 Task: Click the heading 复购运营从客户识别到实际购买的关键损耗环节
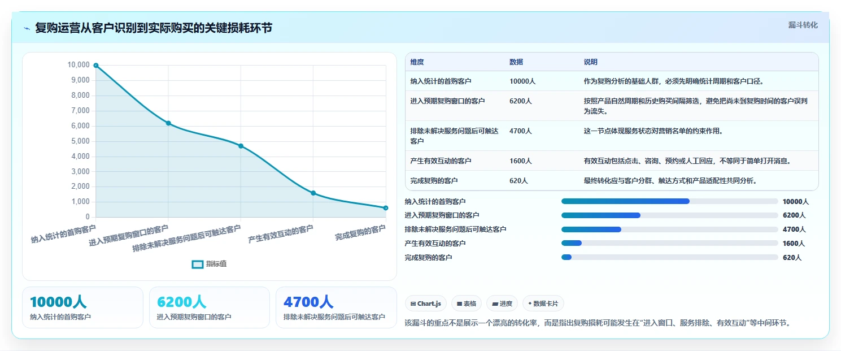click(x=154, y=28)
